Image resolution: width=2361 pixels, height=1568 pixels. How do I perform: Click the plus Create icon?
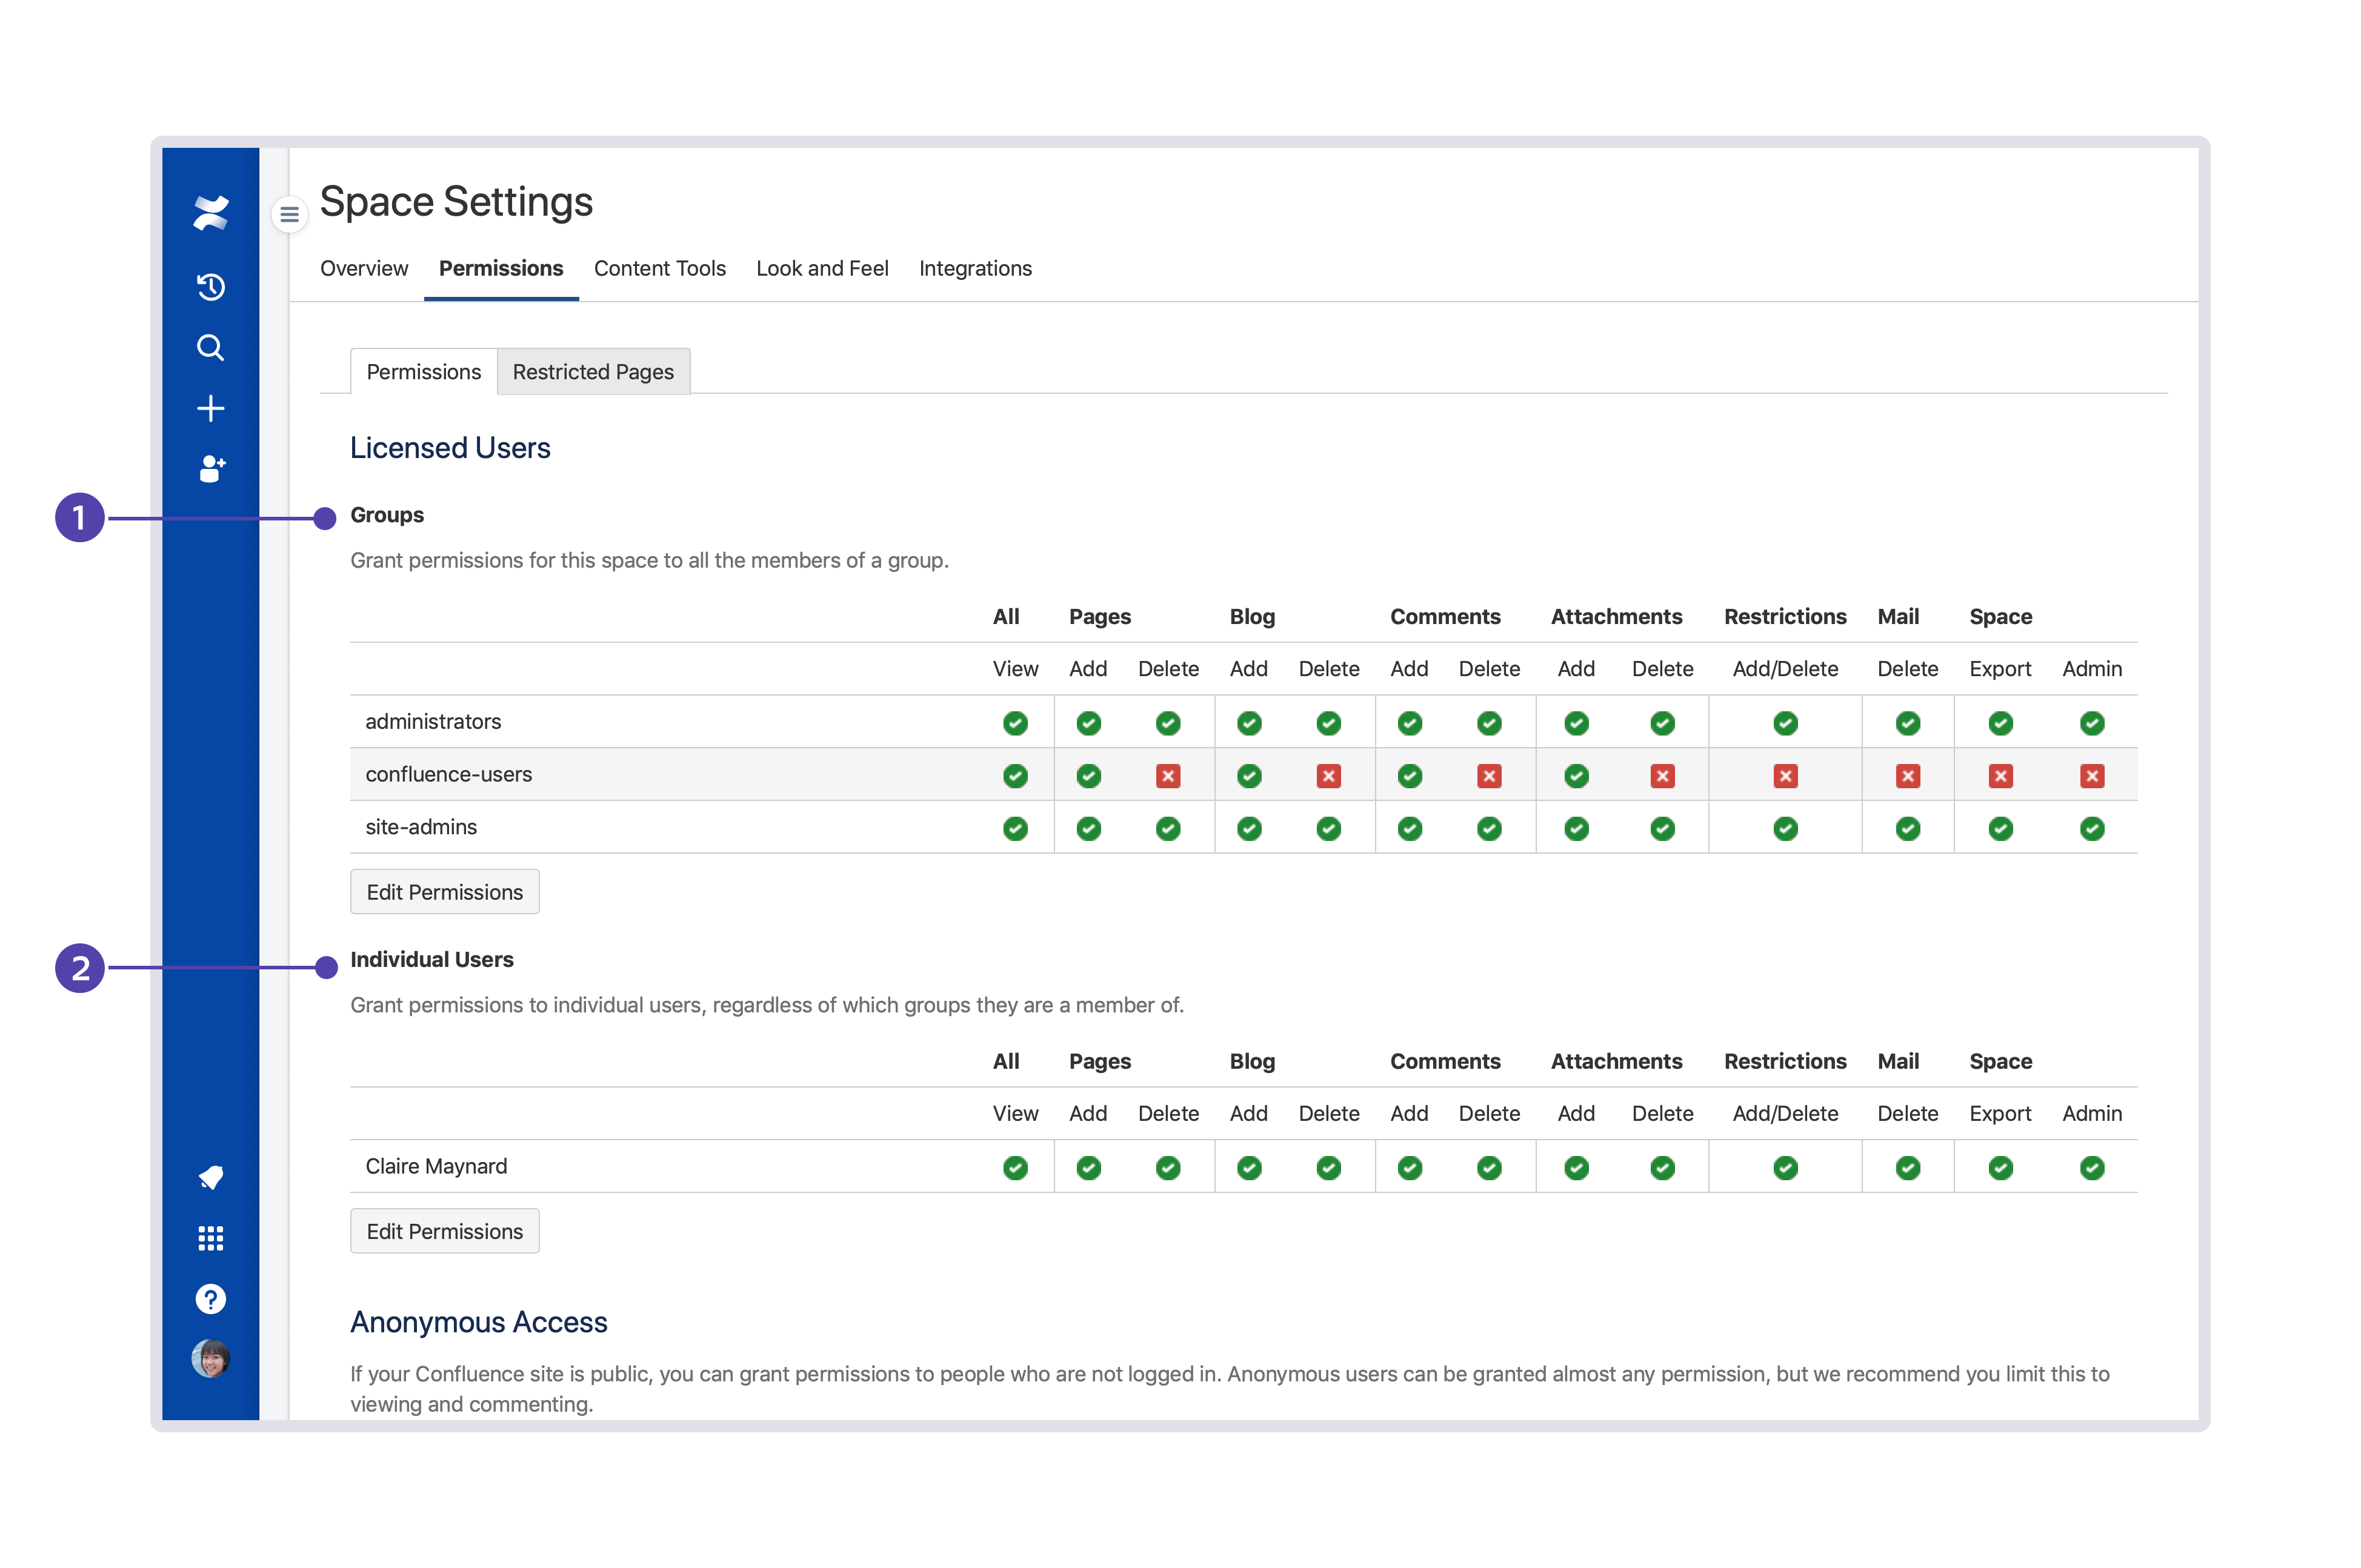[210, 408]
